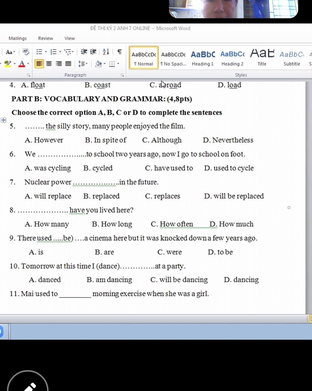Apply the yellow text highlight color
This screenshot has height=391, width=312.
[8, 64]
